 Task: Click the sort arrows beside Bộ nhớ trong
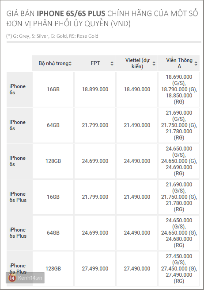point(70,64)
